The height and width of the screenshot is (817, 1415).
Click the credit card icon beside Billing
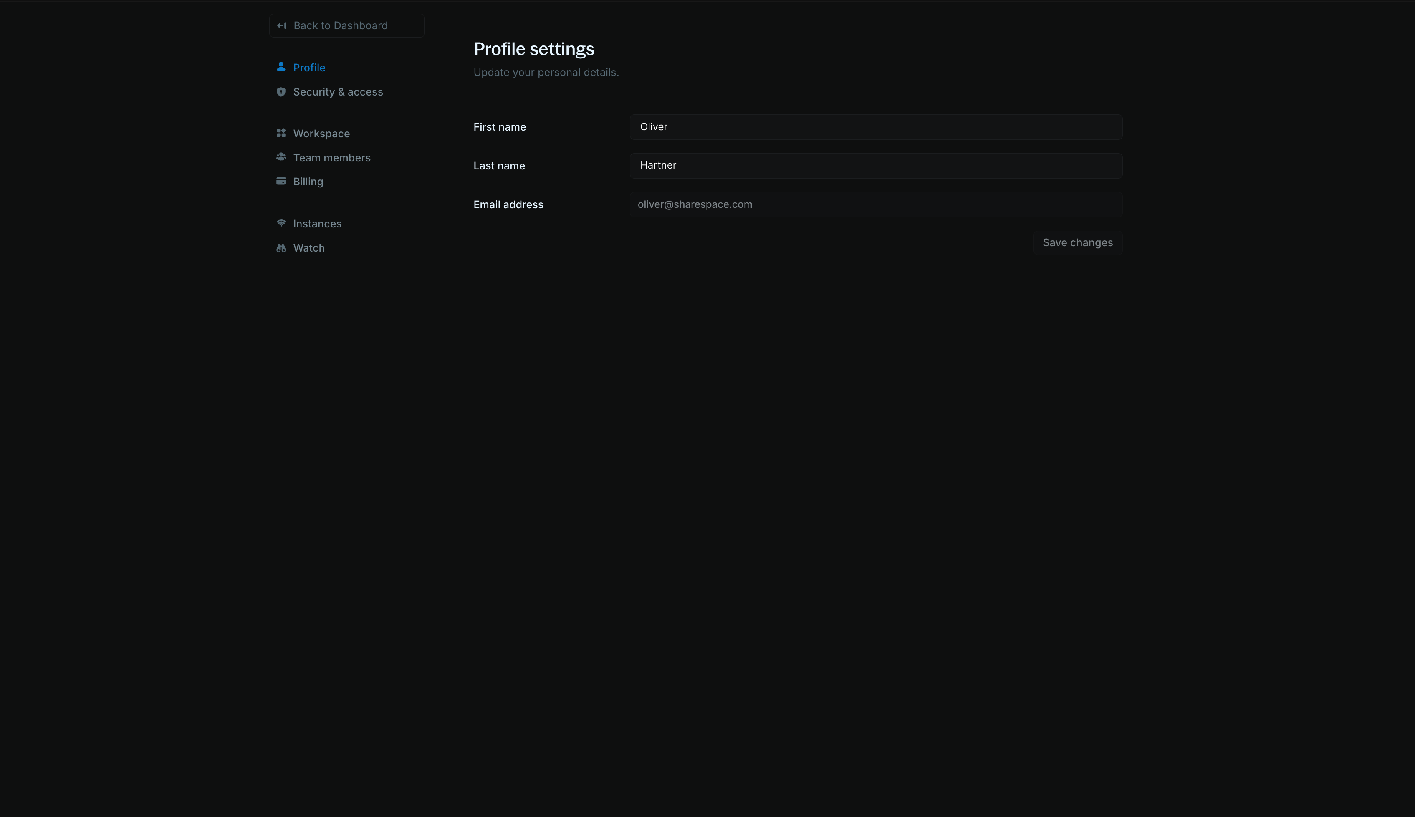[281, 181]
